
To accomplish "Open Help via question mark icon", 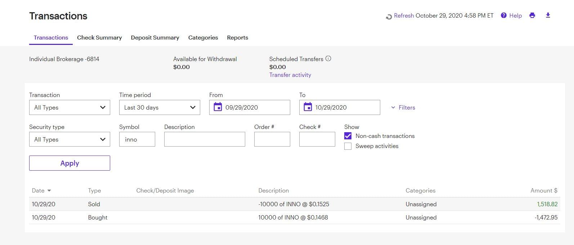I will click(x=503, y=15).
